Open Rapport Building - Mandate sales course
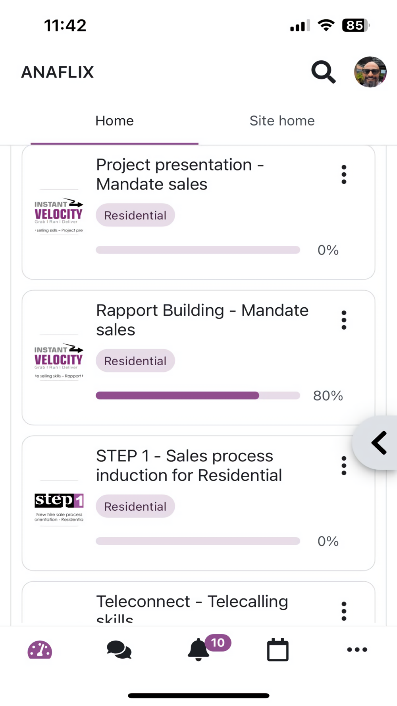 pos(202,320)
